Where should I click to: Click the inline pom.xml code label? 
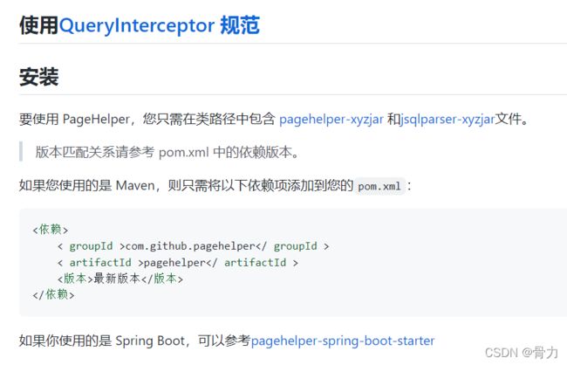[379, 186]
